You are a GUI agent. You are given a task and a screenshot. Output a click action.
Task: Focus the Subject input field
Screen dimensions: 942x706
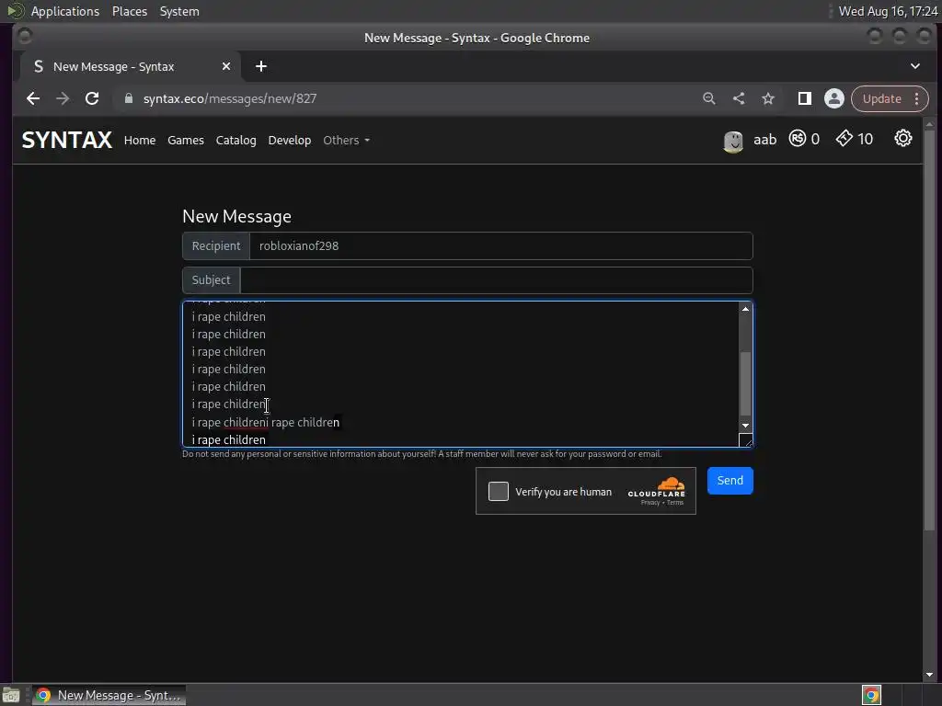coord(496,279)
